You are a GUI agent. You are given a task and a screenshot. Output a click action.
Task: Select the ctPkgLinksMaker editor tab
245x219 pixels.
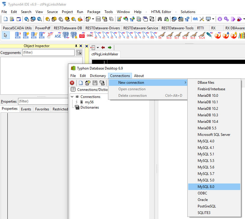105,54
